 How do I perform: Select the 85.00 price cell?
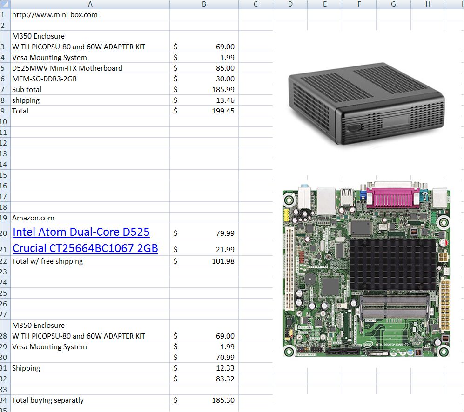[204, 68]
